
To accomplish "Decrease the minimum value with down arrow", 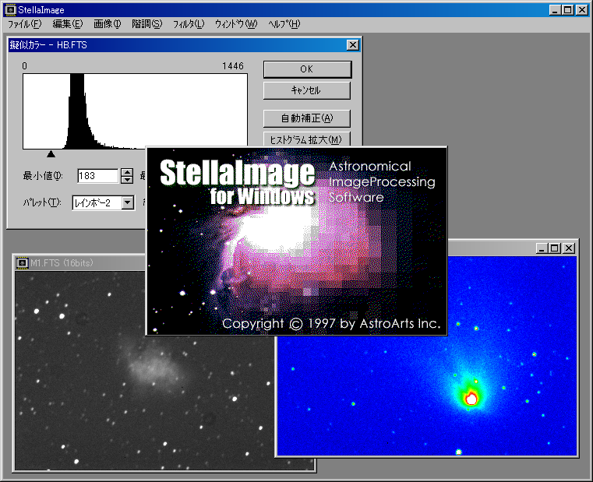I will tap(127, 180).
